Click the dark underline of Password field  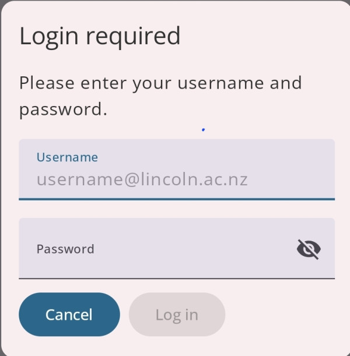(177, 278)
